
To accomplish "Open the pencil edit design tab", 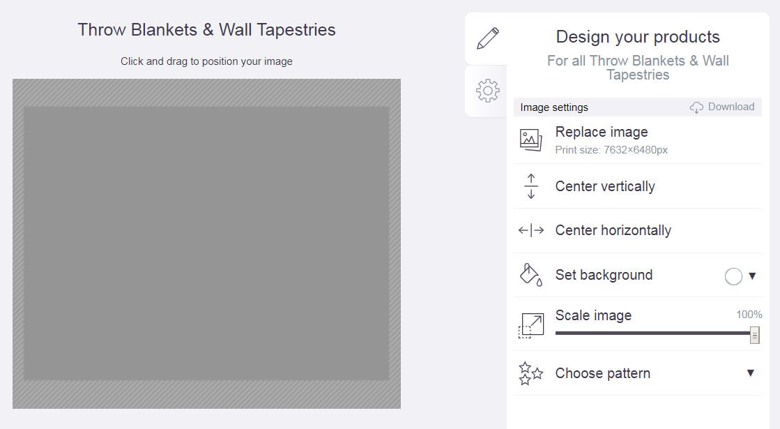I will (x=487, y=39).
